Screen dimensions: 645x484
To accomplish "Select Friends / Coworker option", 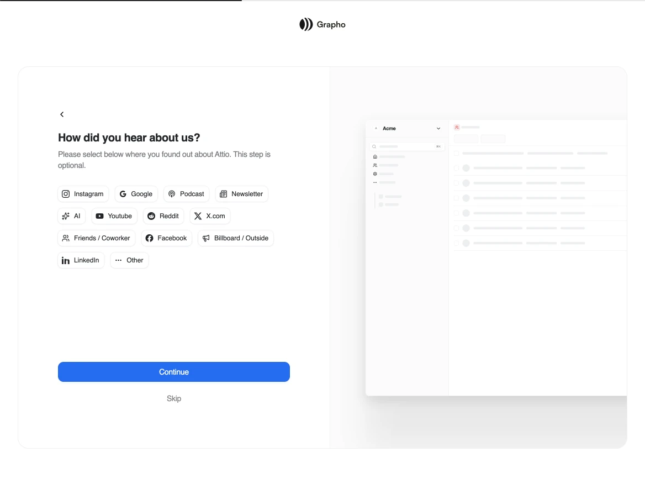I will [97, 238].
